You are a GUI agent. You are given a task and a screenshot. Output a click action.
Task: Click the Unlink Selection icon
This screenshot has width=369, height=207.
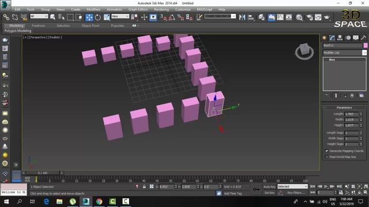[x=15, y=17]
